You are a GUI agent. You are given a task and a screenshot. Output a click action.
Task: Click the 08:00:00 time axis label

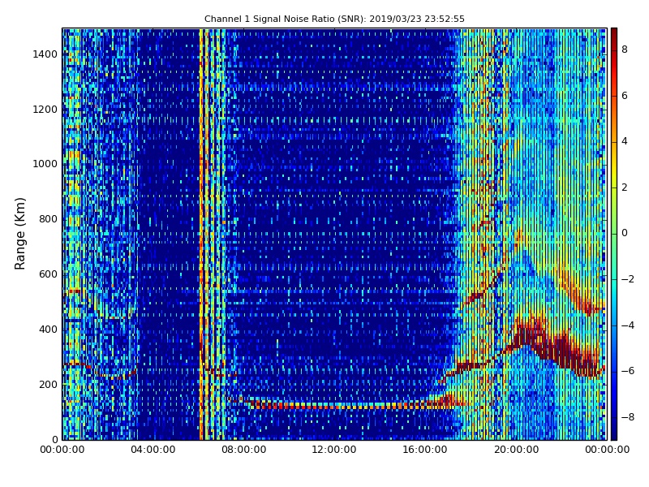(x=244, y=450)
